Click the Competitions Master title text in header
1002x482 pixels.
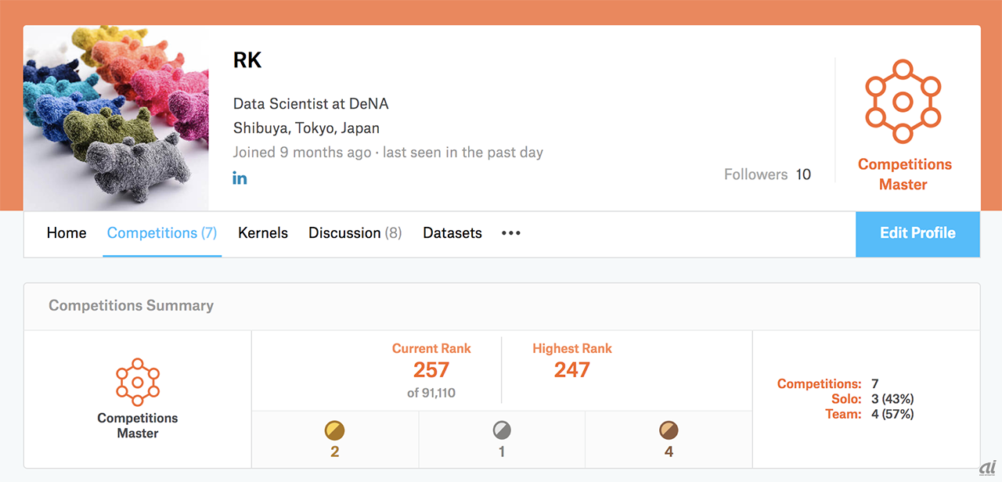click(903, 174)
